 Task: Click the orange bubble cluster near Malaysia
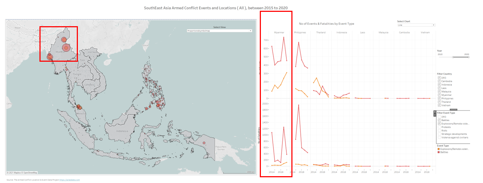coord(79,107)
